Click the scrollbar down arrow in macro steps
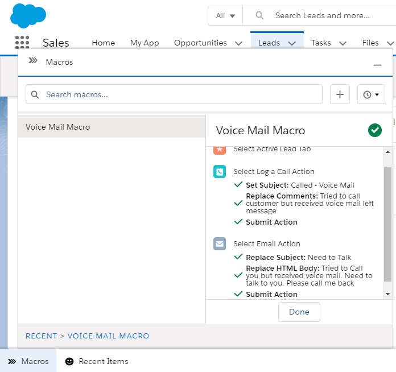The height and width of the screenshot is (372, 396). [x=387, y=294]
